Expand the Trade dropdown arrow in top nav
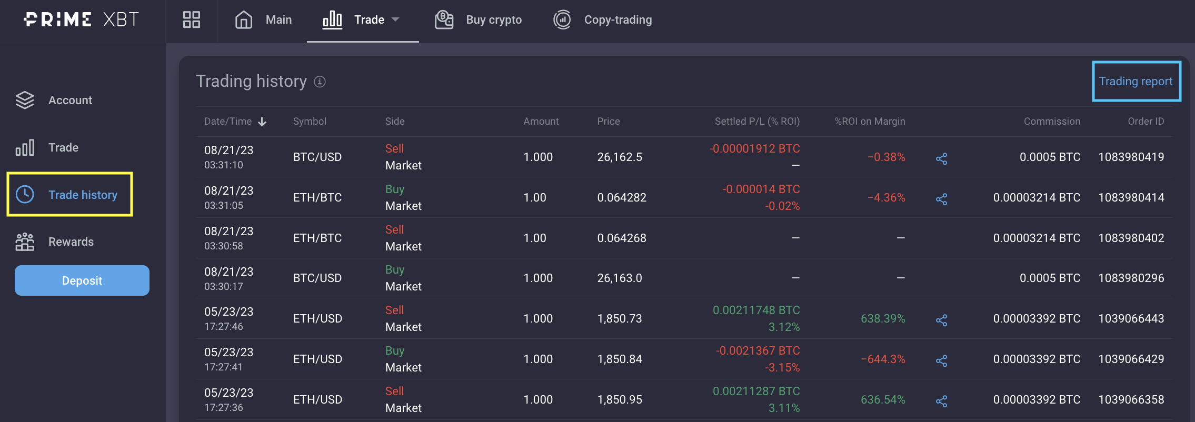The width and height of the screenshot is (1195, 422). tap(396, 20)
